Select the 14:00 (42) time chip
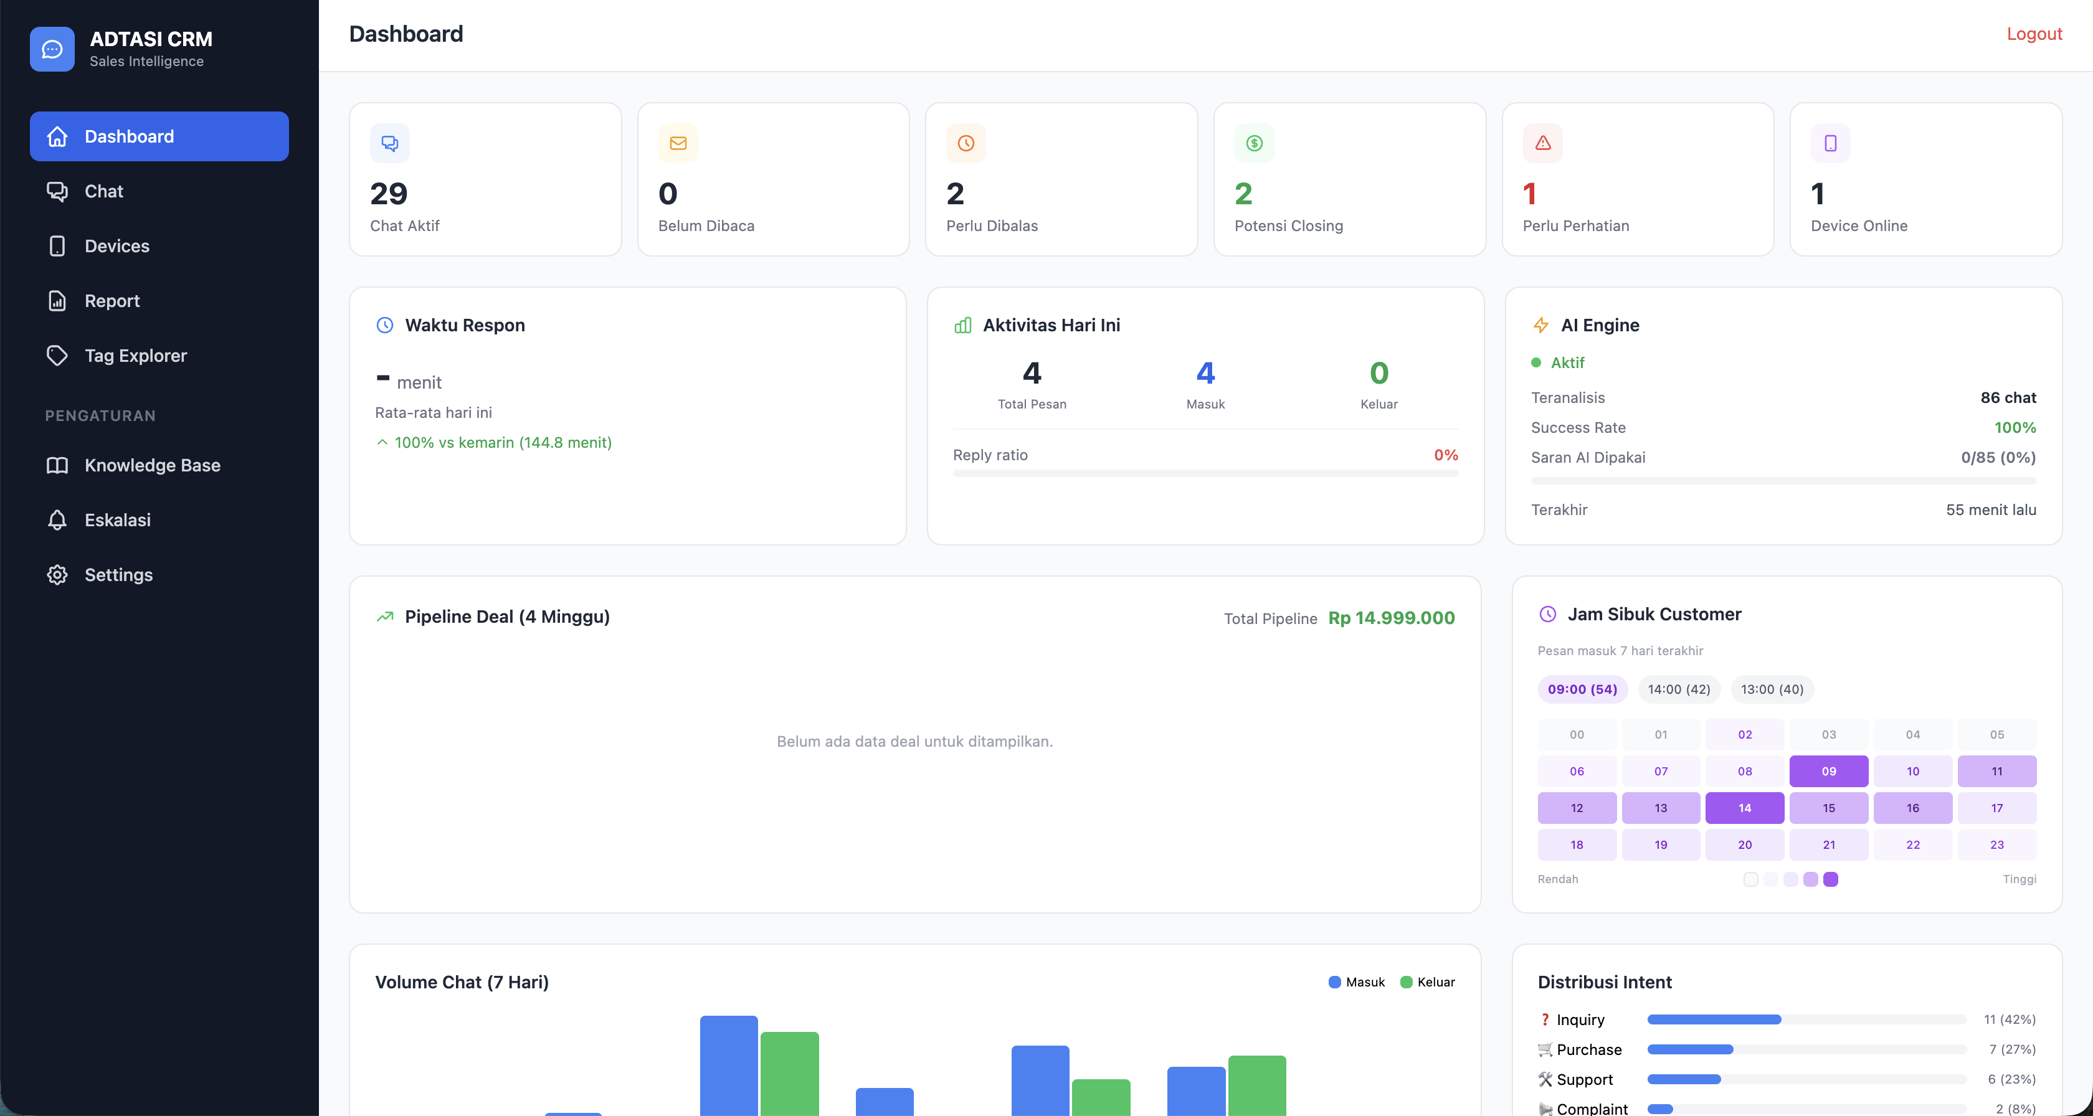This screenshot has width=2093, height=1116. point(1679,689)
